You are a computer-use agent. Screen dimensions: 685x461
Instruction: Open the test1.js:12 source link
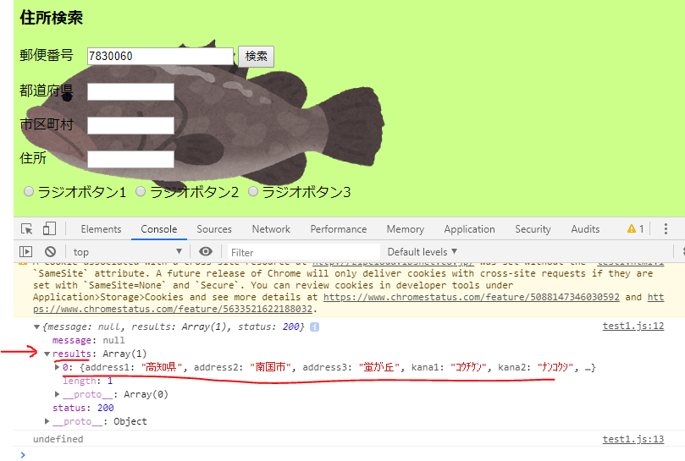(x=633, y=326)
